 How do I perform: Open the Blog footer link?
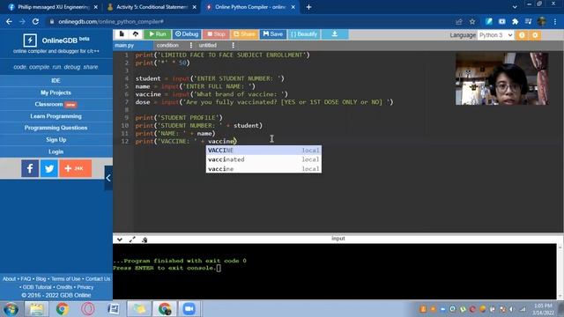pos(41,279)
